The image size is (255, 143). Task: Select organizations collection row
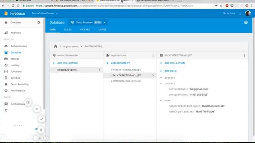[x=76, y=70]
